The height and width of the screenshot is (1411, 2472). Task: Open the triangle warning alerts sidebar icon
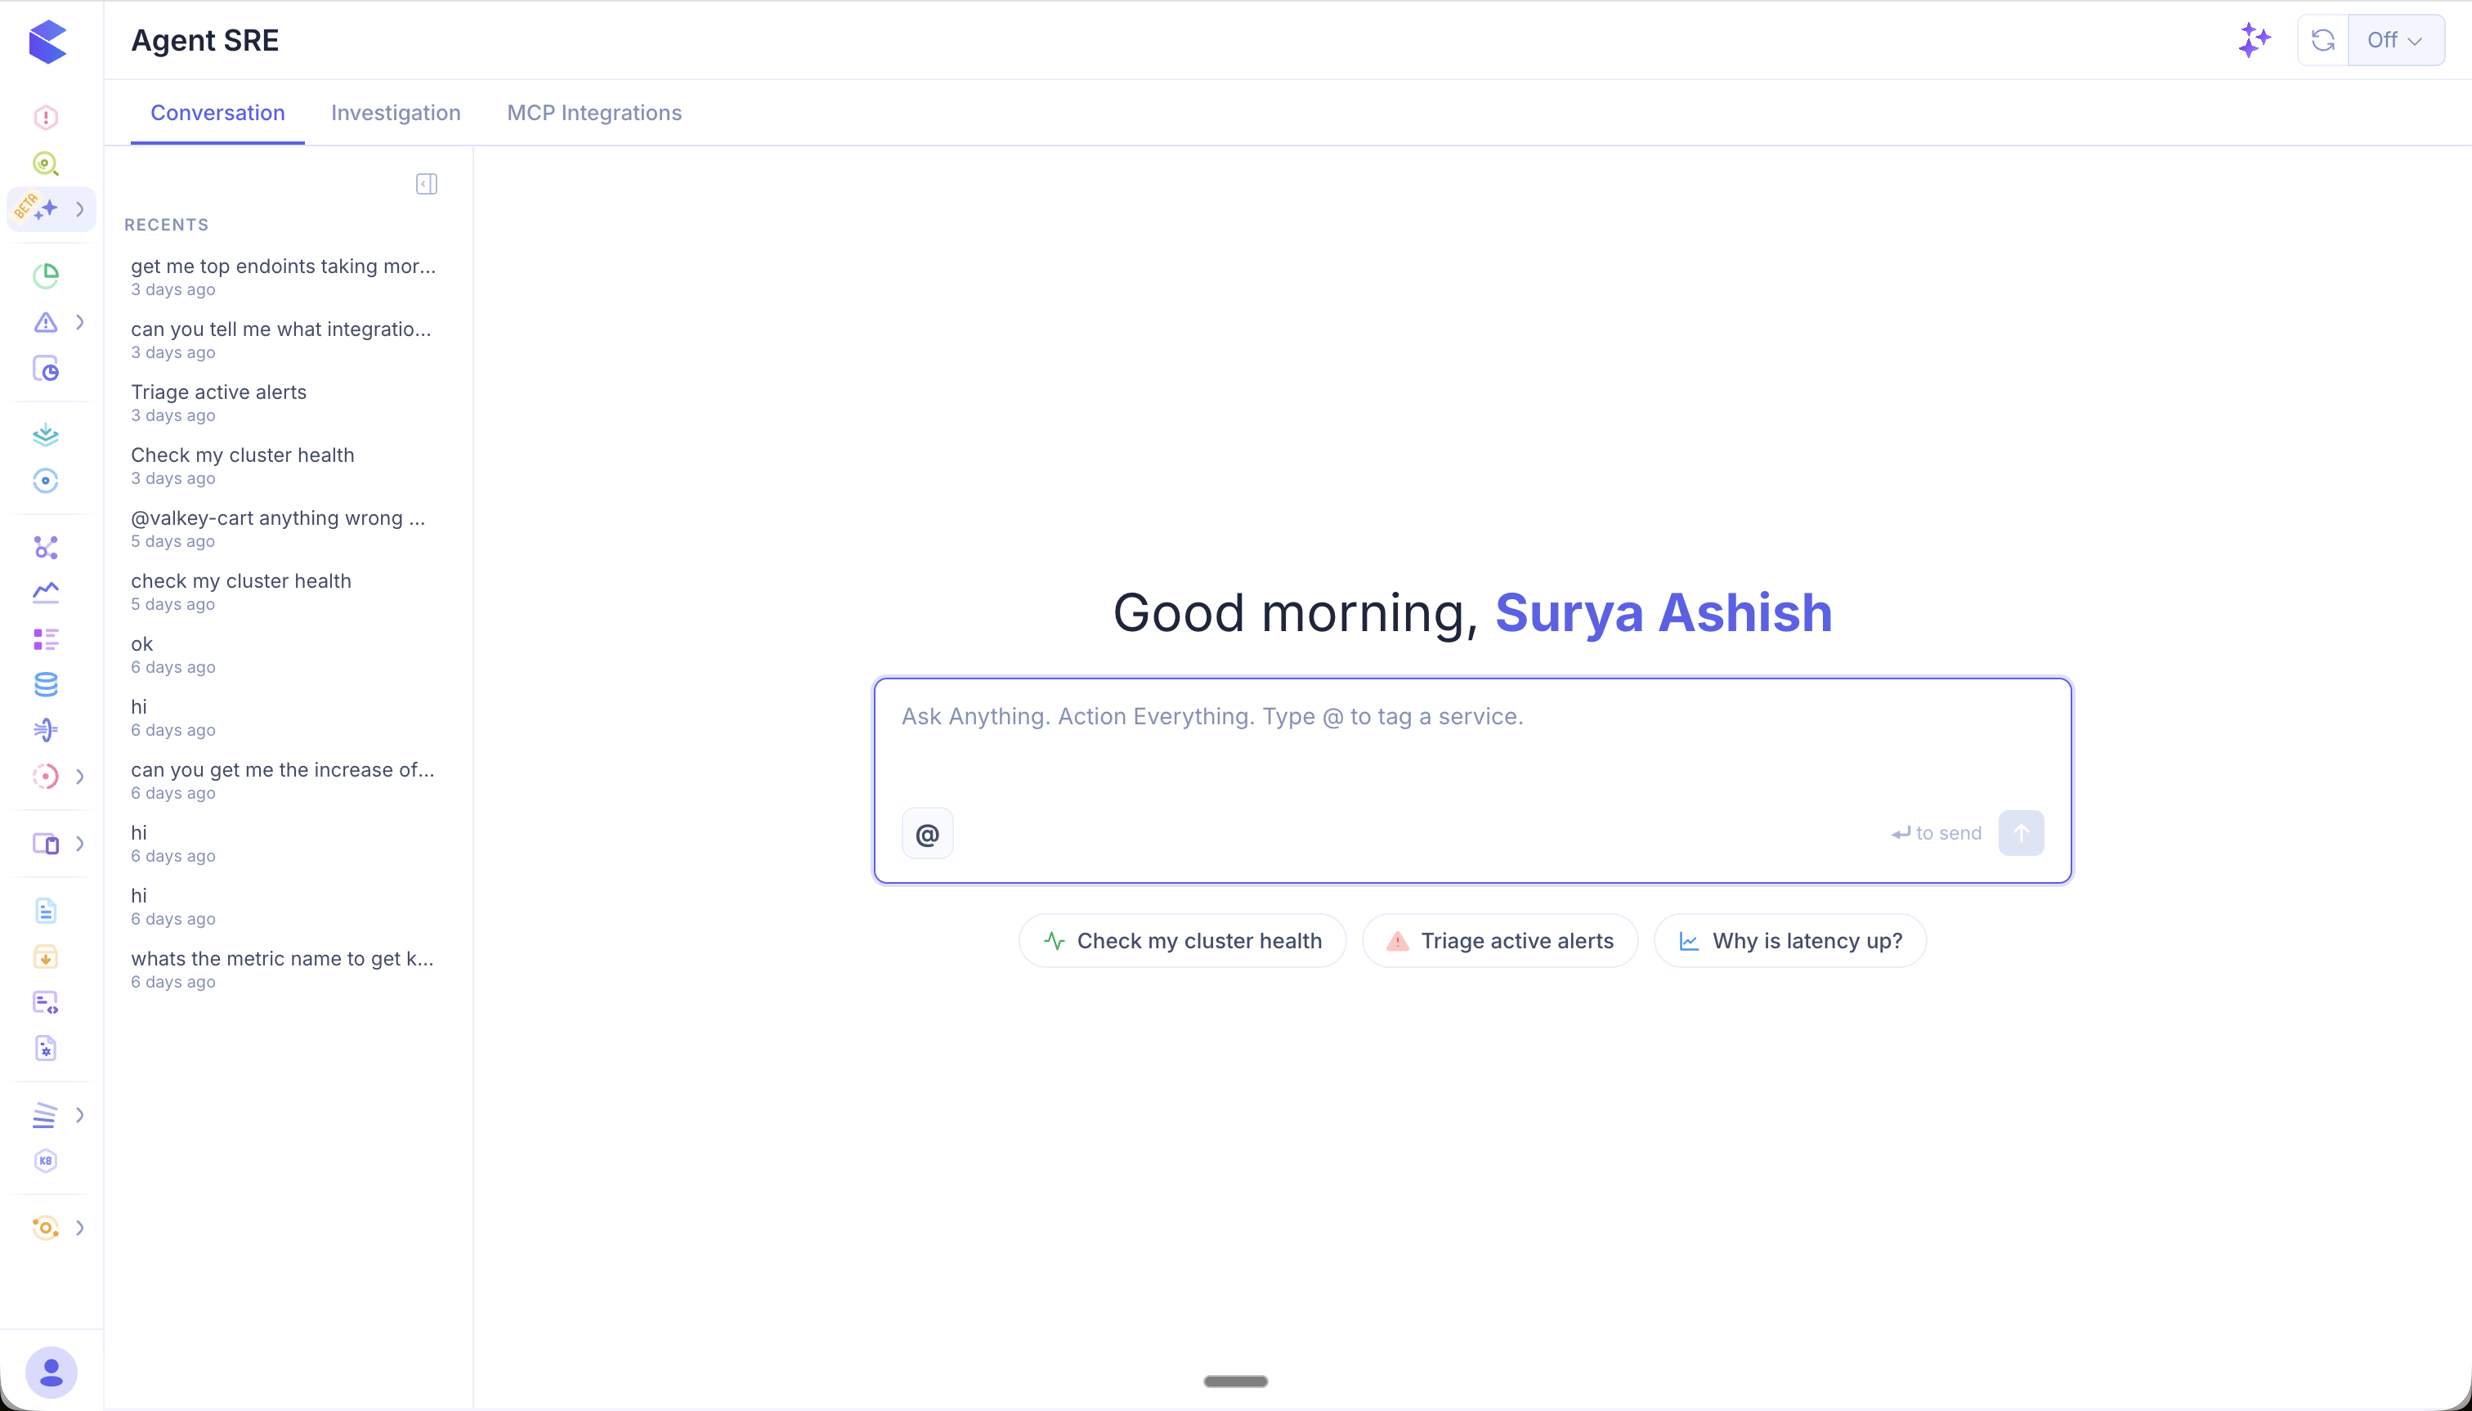pyautogui.click(x=46, y=322)
